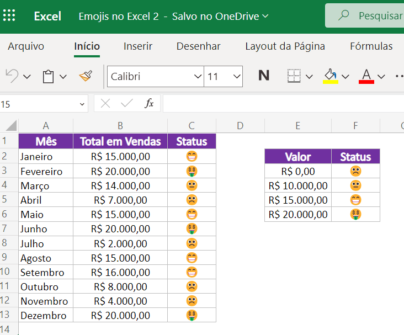404x335 pixels.
Task: Open the Arquivo menu
Action: 26,46
